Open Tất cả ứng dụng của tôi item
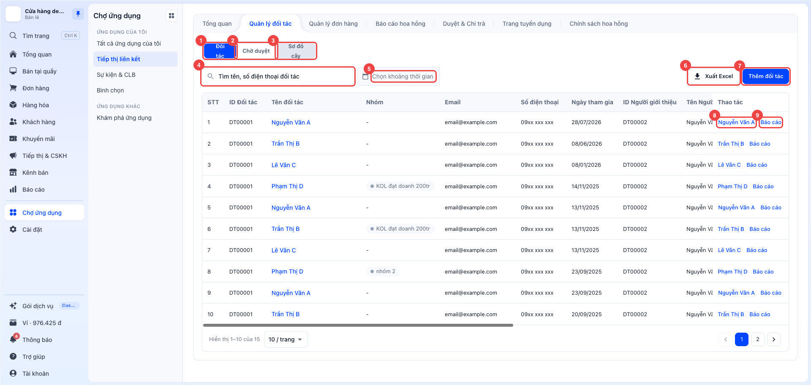Viewport: 811px width, 385px height. [x=129, y=43]
